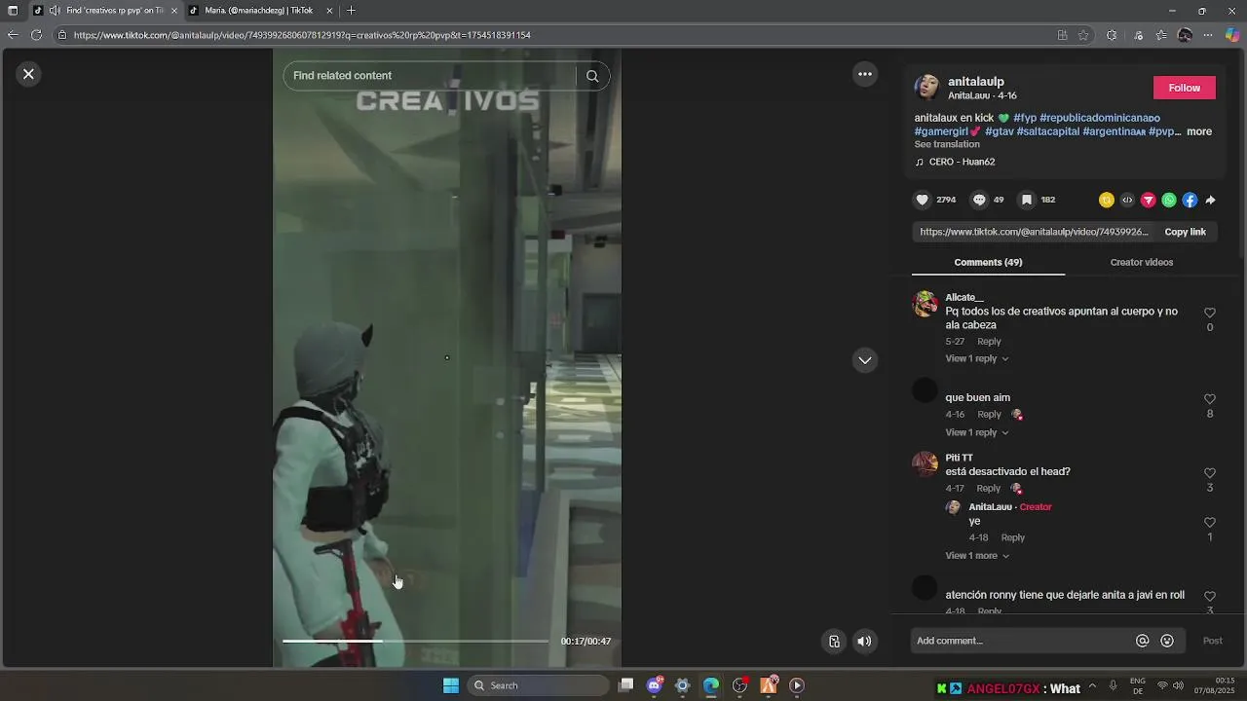Open the three-dots options menu on the video
1247x701 pixels.
tap(864, 74)
